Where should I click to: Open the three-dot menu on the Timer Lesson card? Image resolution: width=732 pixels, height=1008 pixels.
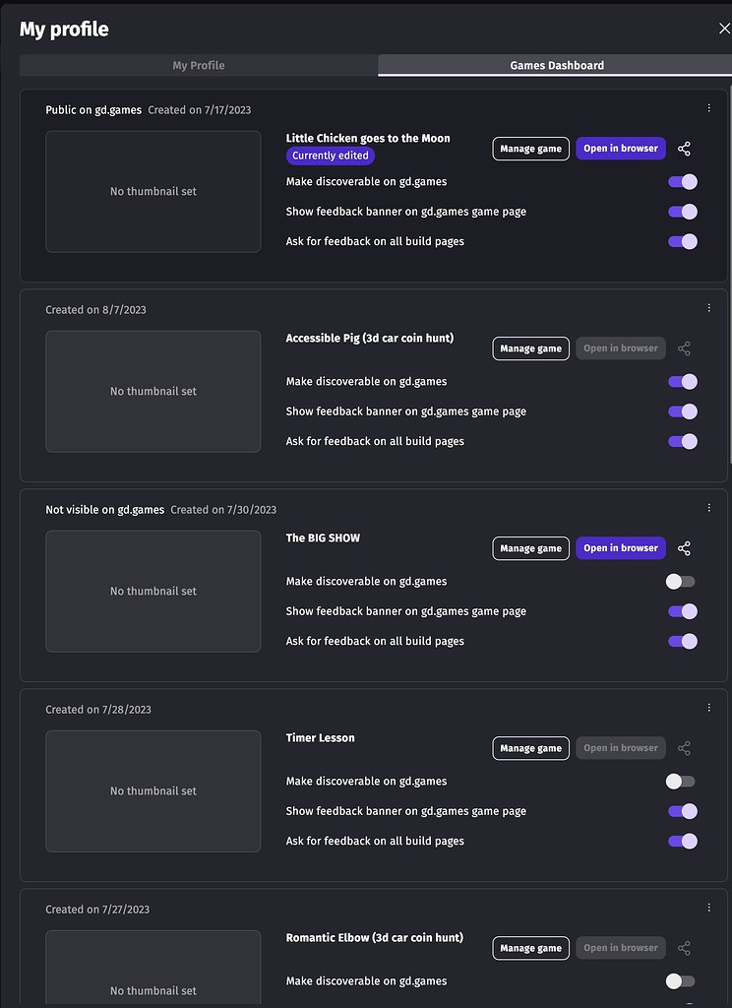[709, 707]
